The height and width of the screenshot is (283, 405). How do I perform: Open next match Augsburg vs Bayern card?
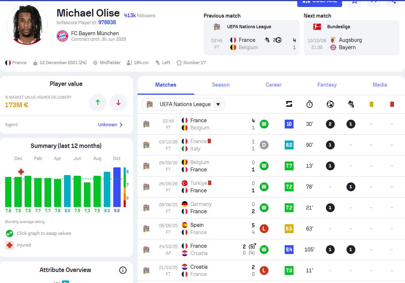click(x=351, y=38)
